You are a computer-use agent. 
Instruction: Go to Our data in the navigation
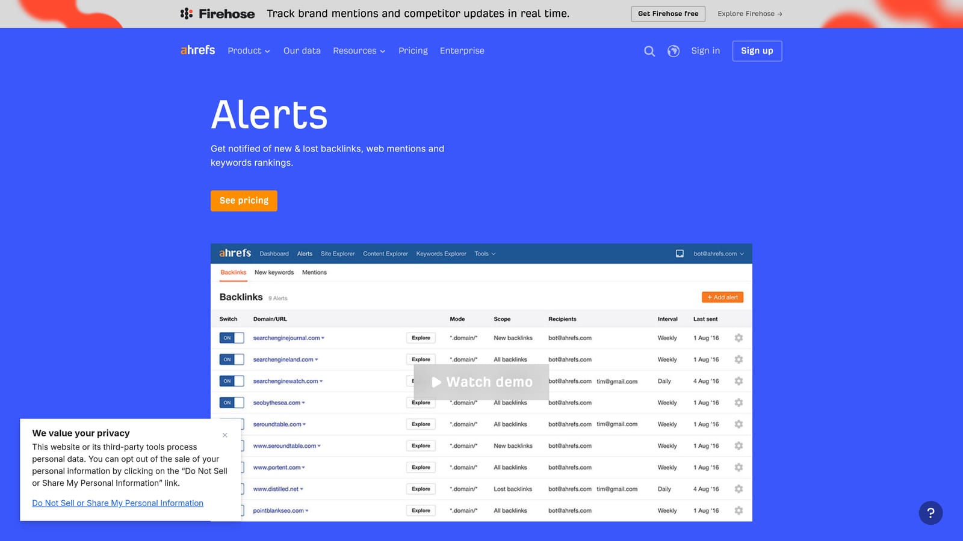[x=302, y=51]
